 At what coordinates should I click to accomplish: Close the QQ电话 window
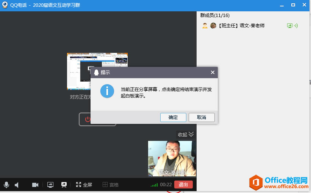[304, 5]
